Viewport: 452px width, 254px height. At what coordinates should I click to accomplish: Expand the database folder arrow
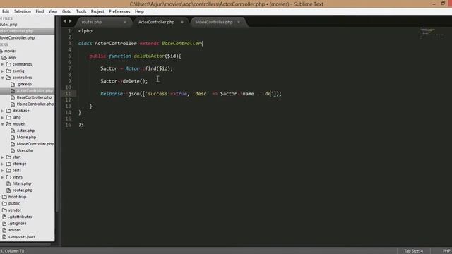(2, 111)
